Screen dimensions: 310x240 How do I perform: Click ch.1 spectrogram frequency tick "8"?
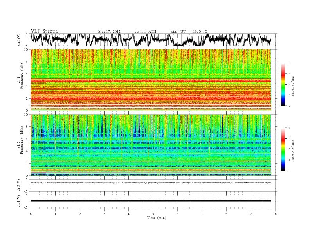[x=27, y=62]
